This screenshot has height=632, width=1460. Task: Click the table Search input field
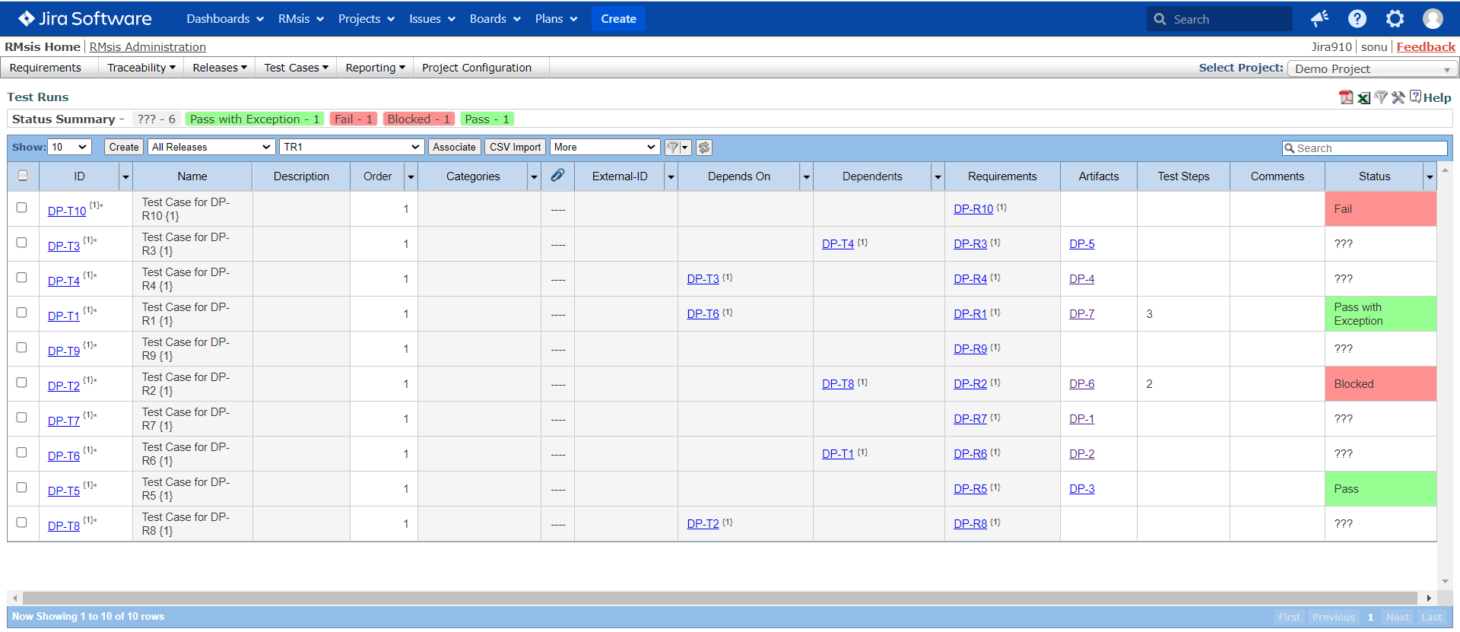point(1365,148)
